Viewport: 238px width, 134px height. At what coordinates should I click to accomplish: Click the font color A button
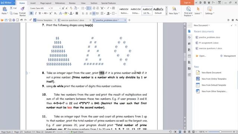[71, 13]
